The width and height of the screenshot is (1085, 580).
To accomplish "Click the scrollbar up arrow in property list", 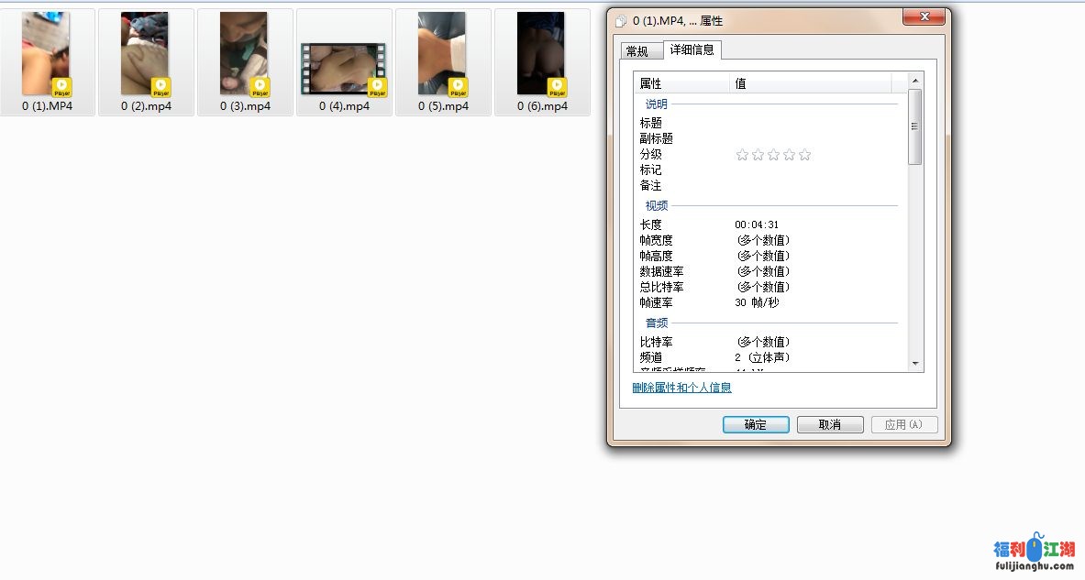I will click(914, 81).
